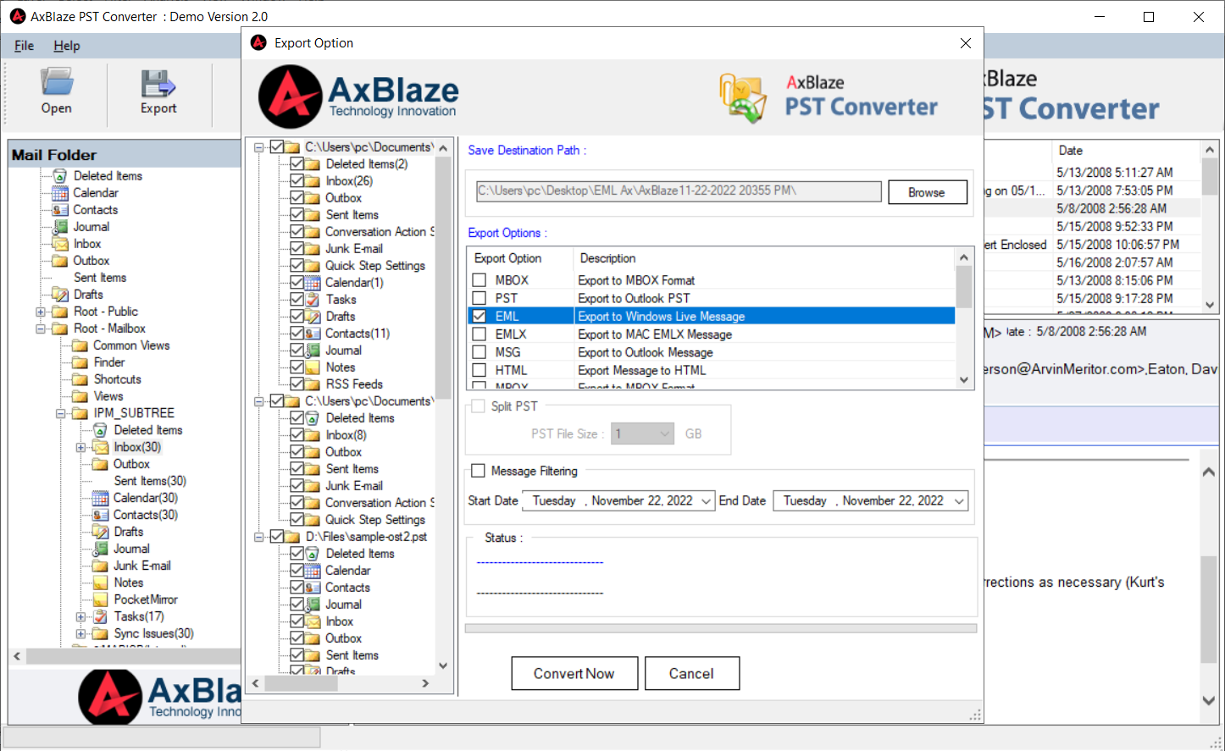Click the Cancel button
The height and width of the screenshot is (751, 1225).
click(691, 673)
